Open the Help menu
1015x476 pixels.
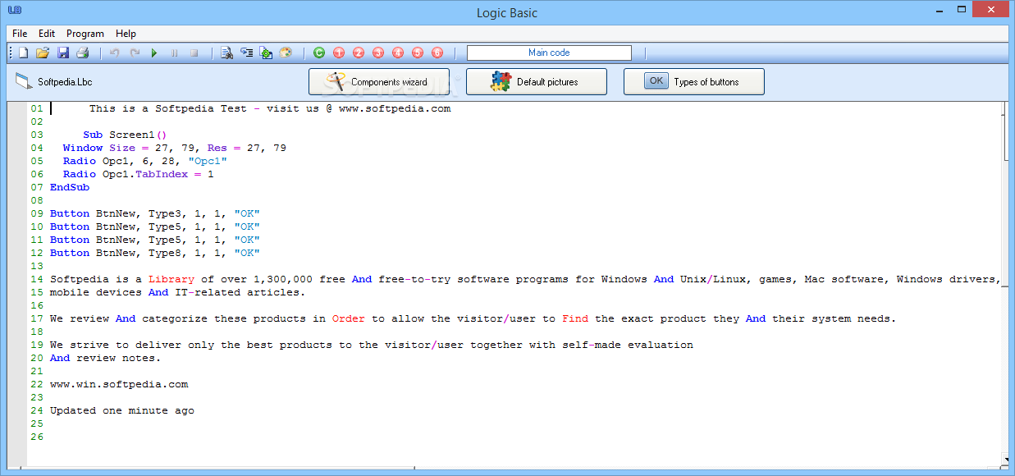(x=126, y=34)
